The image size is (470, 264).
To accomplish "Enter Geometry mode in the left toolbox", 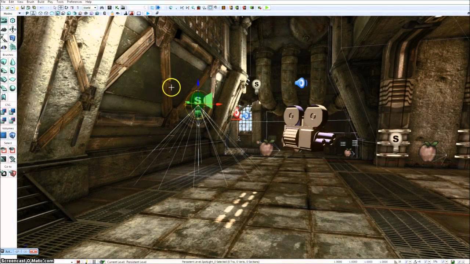I will (12, 21).
